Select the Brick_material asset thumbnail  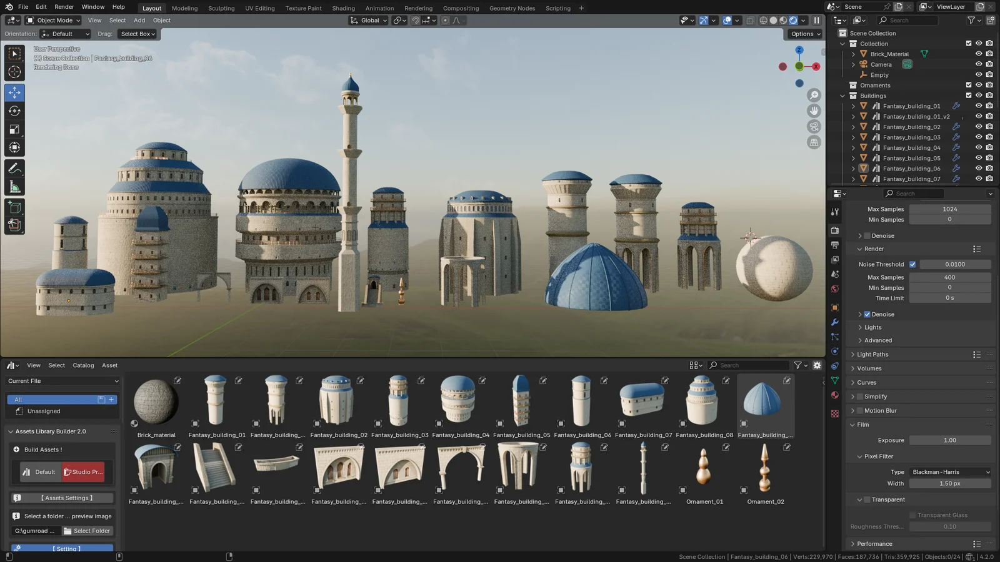[156, 403]
